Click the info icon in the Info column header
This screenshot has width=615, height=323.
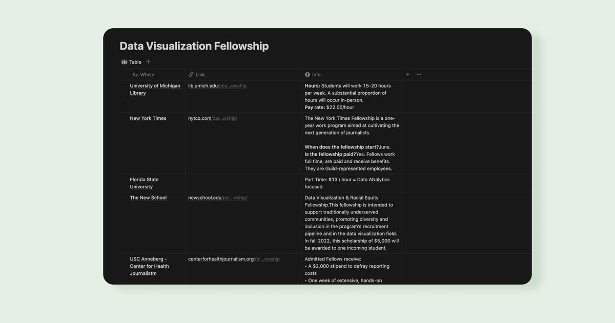(307, 74)
